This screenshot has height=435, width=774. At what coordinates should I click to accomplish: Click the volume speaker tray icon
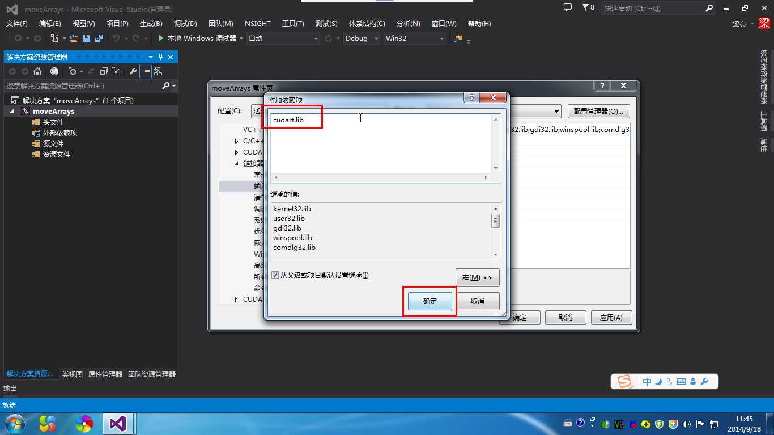pos(687,424)
